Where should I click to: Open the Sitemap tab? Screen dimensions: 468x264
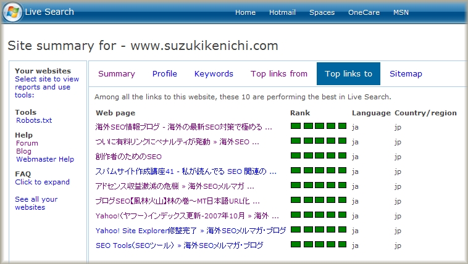click(x=406, y=73)
